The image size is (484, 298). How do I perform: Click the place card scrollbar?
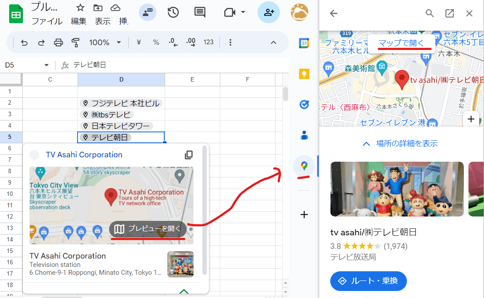tap(205, 210)
